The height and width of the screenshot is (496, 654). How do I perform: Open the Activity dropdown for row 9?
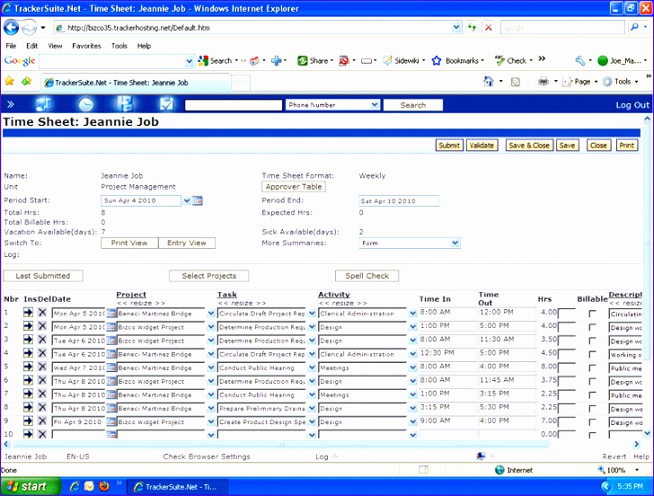tap(412, 421)
